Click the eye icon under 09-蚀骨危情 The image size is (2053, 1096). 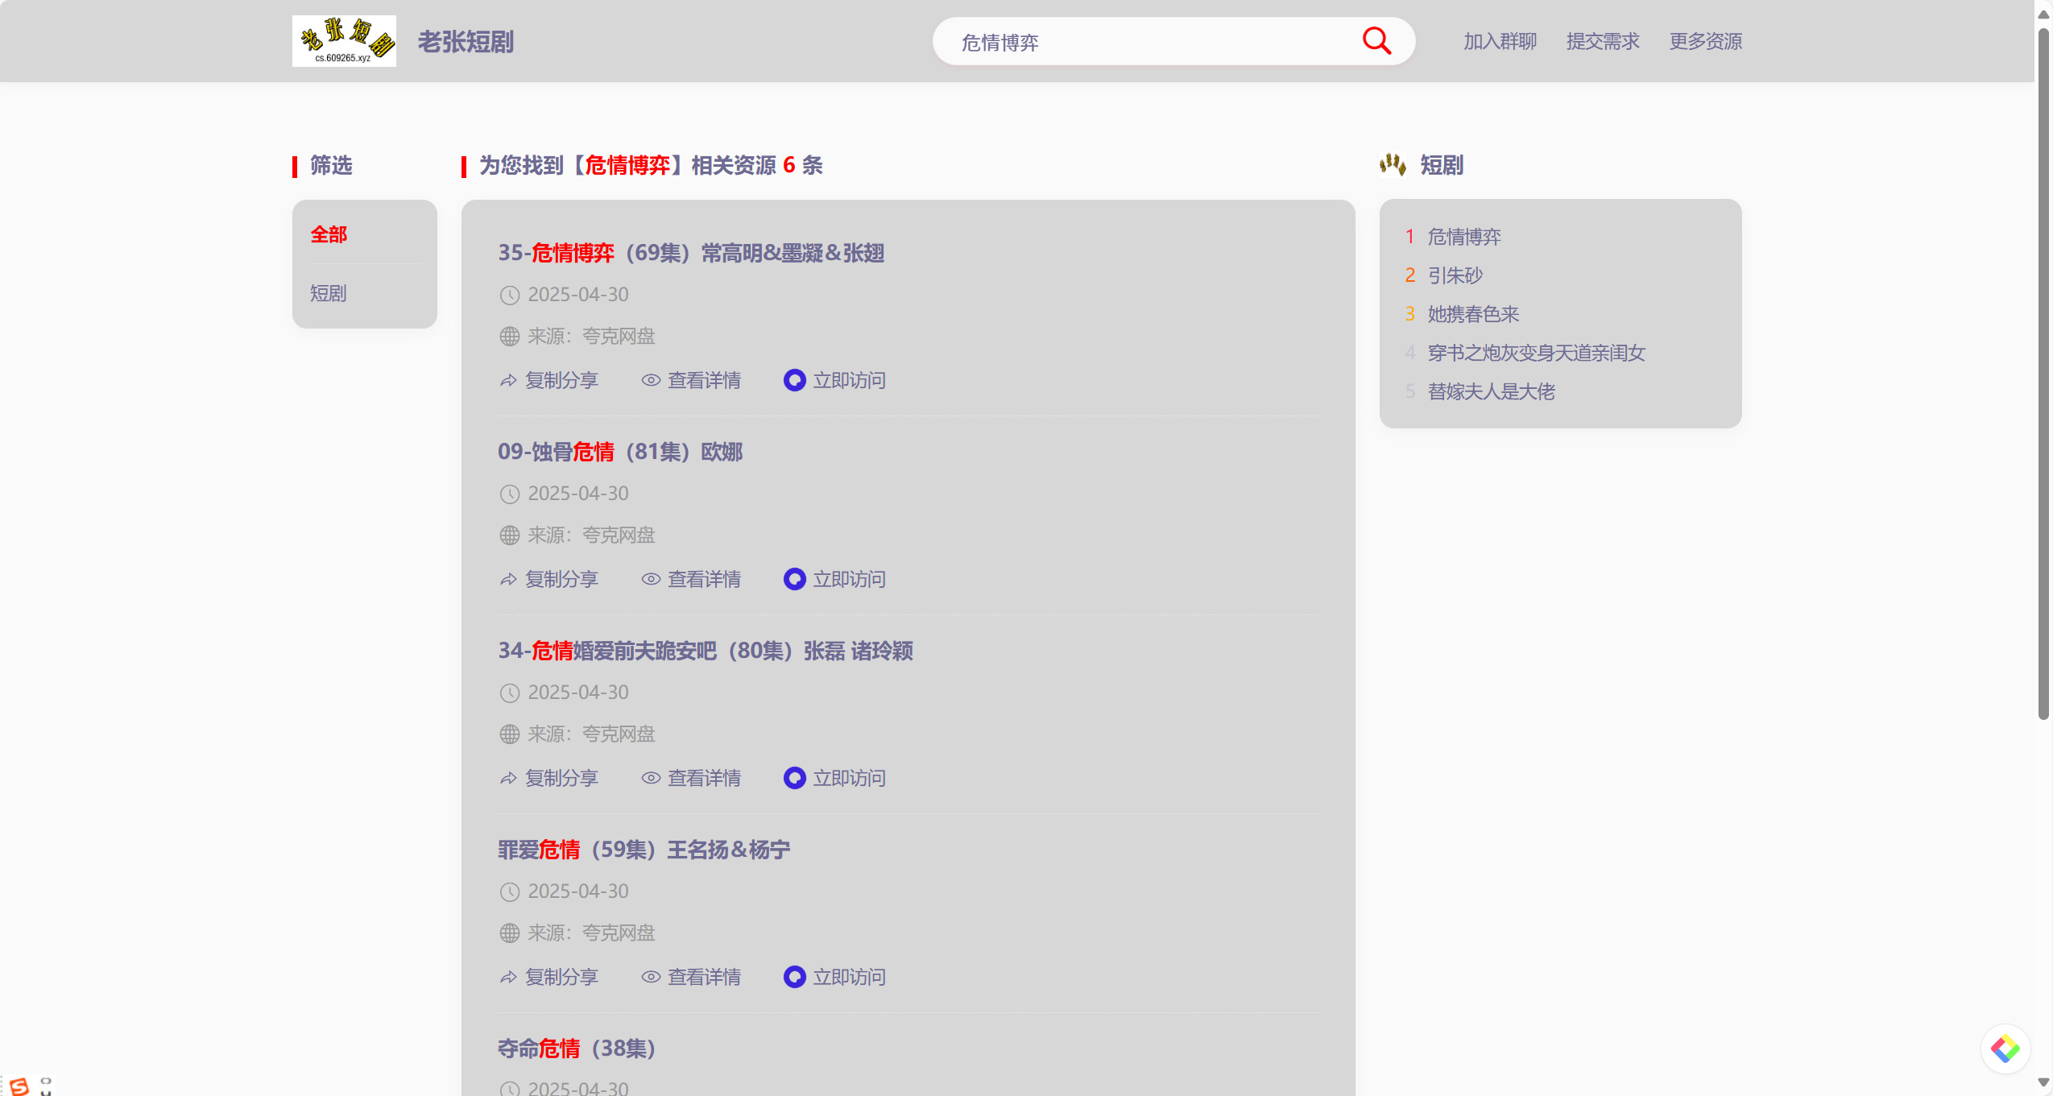coord(651,579)
